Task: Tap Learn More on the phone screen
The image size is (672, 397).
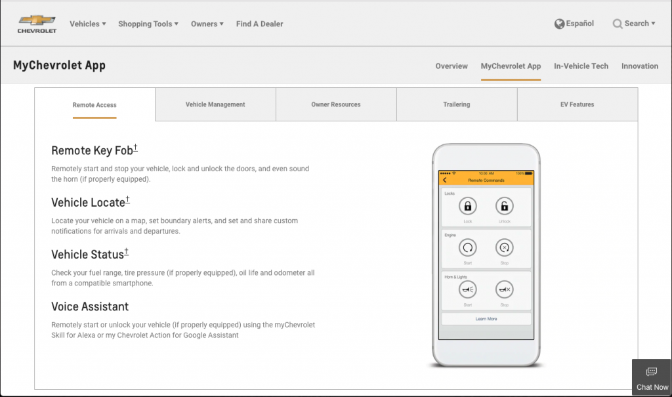Action: [x=486, y=319]
